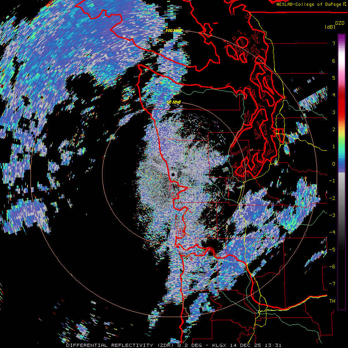348x348 pixels.
Task: Click the -6 value on color scale
Action: (332, 267)
